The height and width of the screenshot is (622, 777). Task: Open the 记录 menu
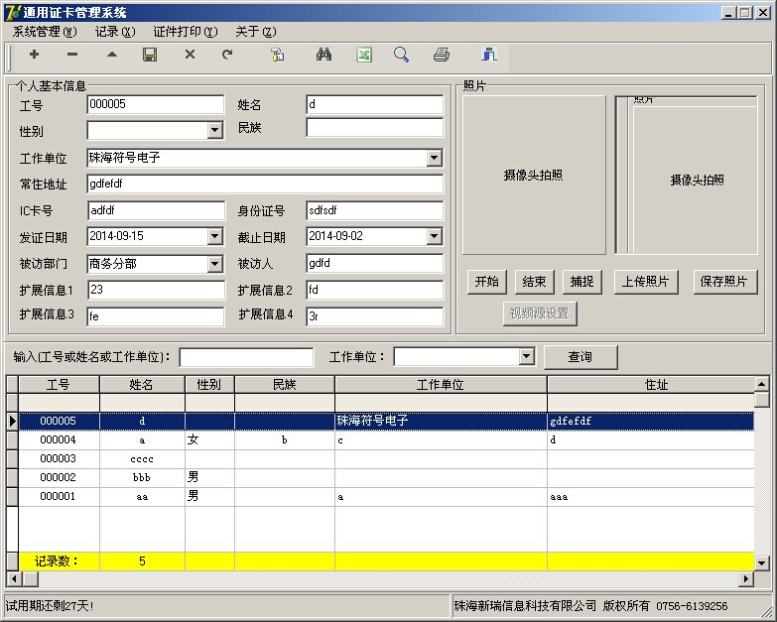(115, 32)
